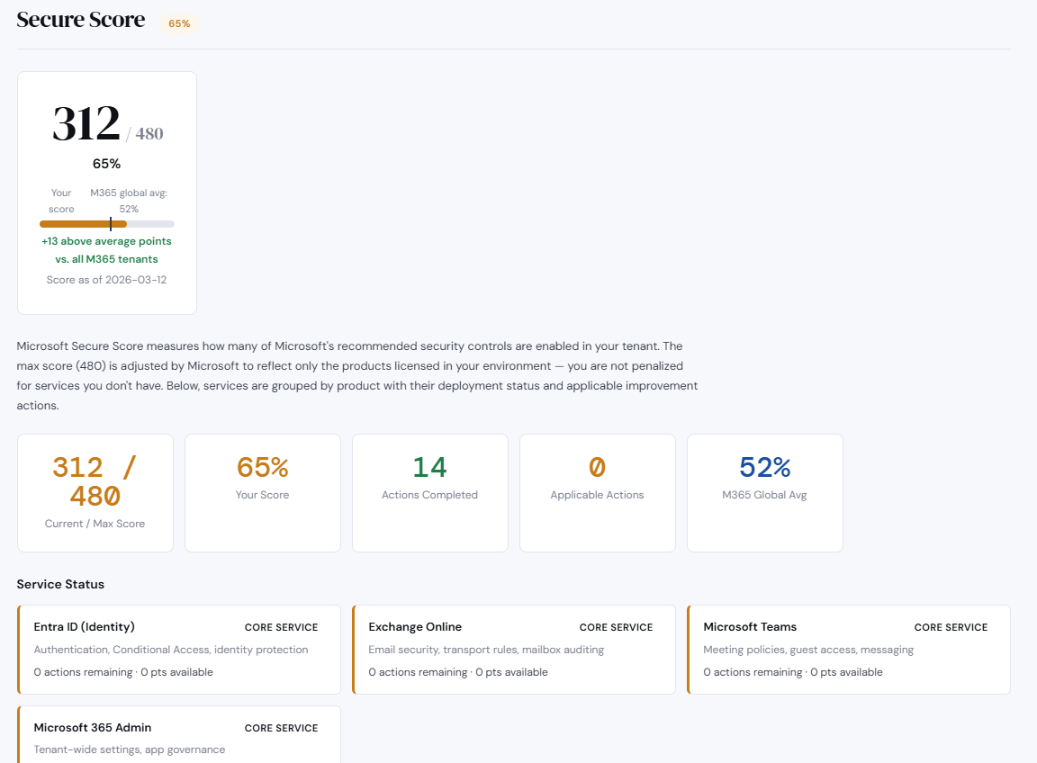This screenshot has height=763, width=1037.
Task: Select the large 312 score number
Action: pos(86,124)
